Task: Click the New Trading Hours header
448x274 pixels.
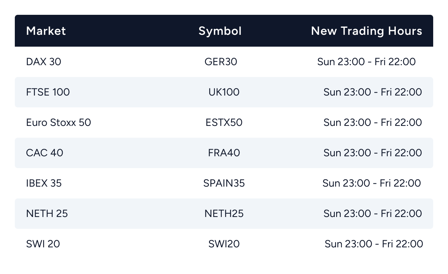Action: [x=367, y=31]
